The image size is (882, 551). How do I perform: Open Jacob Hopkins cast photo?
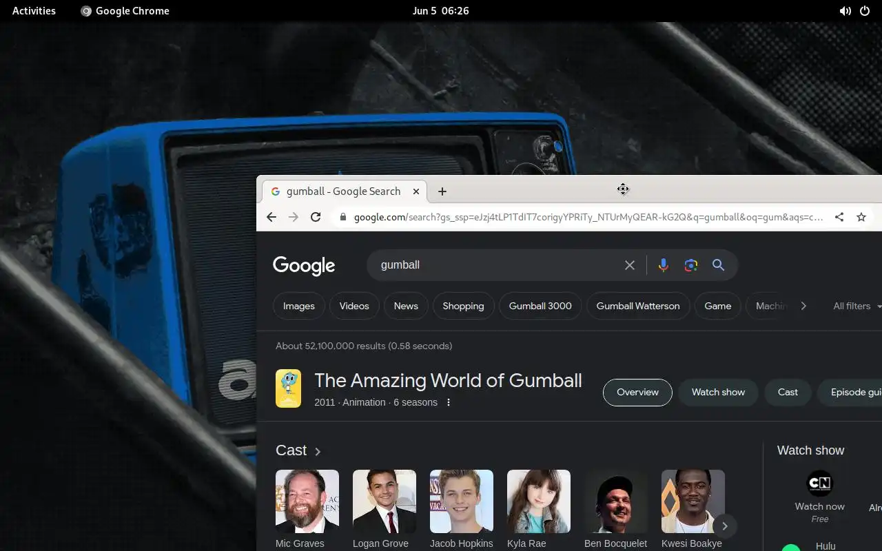point(462,501)
